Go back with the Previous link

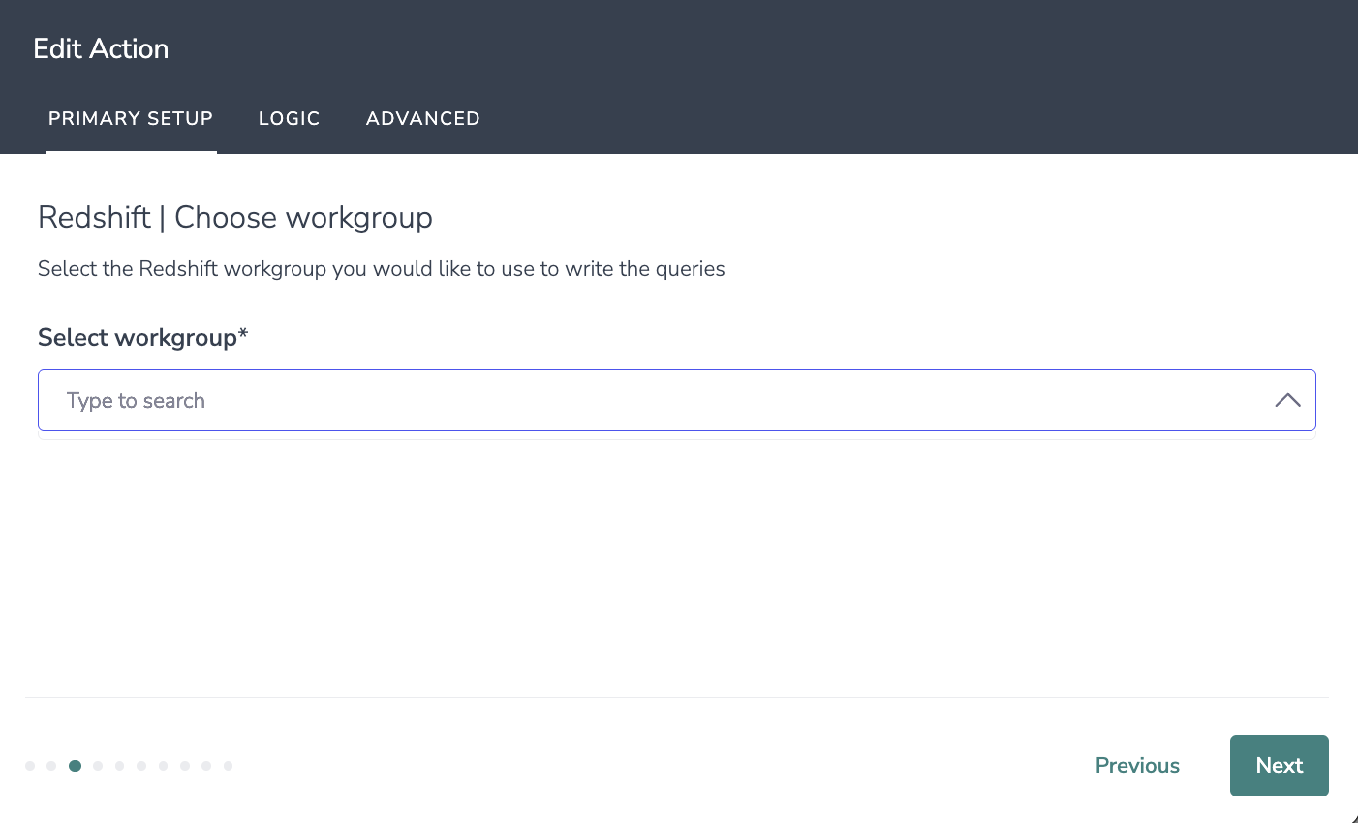point(1137,765)
